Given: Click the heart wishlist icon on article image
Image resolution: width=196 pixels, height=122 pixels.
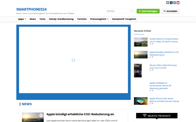Looking at the screenshot, I should coord(41,115).
